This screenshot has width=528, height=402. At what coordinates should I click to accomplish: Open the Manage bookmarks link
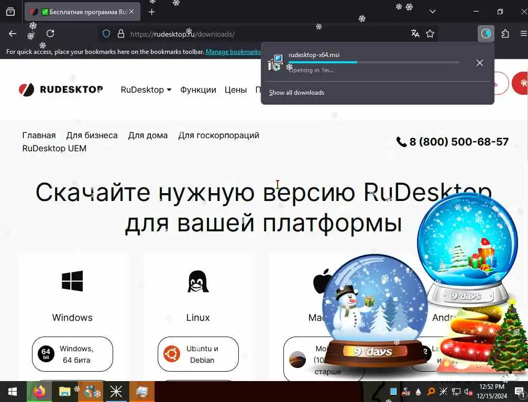(233, 52)
